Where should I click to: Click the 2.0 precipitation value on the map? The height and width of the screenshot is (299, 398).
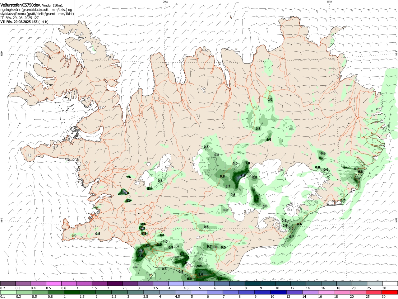(x=159, y=244)
